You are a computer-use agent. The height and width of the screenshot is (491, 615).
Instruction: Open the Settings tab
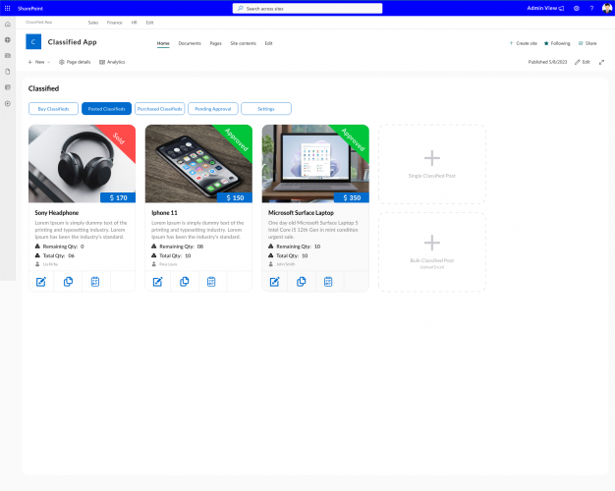click(266, 109)
